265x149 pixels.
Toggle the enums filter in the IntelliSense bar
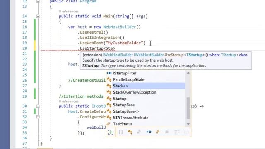[x=157, y=132]
